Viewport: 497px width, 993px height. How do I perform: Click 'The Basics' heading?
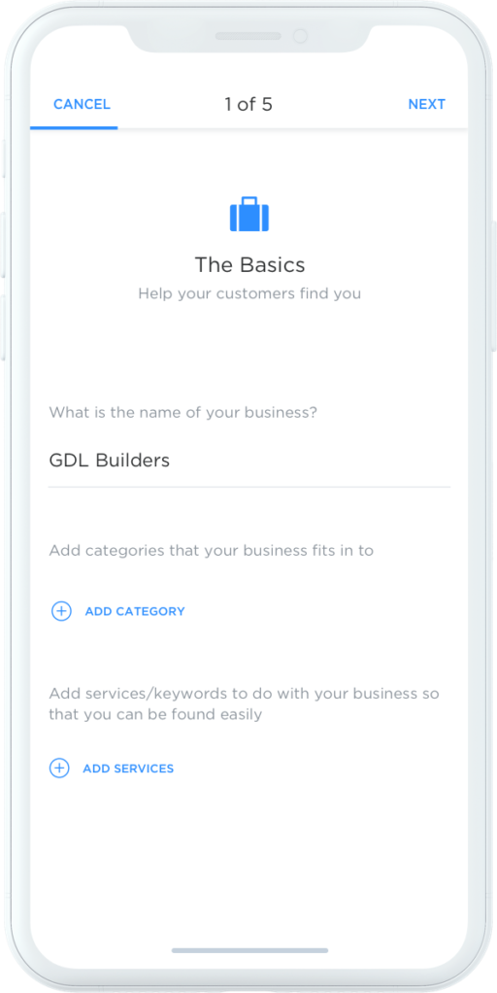[x=249, y=264]
